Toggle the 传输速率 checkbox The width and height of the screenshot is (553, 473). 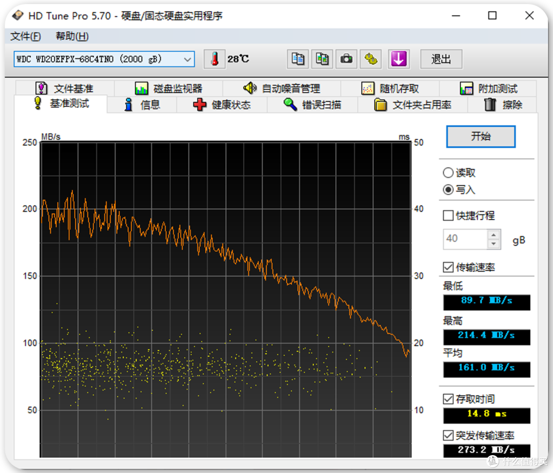tap(448, 267)
